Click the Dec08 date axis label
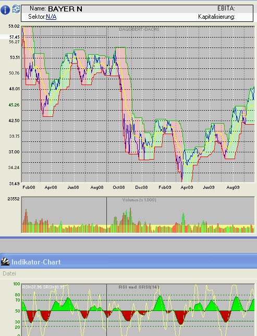This screenshot has height=336, width=257. pos(141,187)
